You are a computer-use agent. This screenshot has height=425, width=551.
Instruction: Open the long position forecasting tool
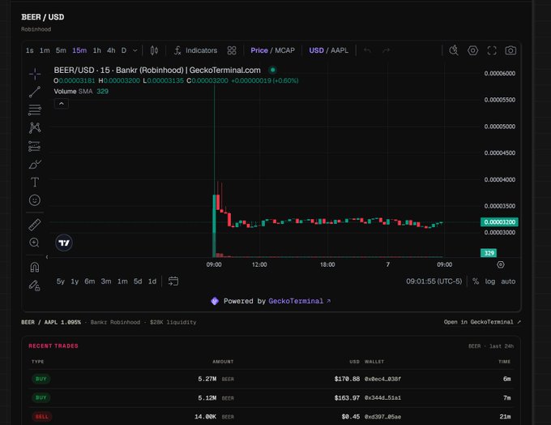pos(35,146)
